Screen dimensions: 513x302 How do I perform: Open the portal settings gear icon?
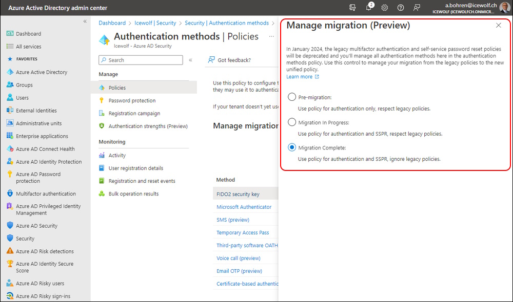pos(384,8)
